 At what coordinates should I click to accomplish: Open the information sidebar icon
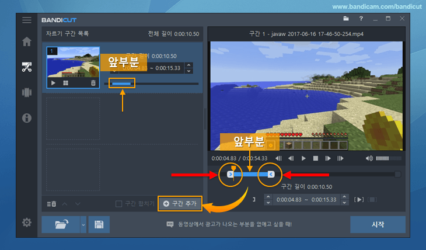click(27, 118)
